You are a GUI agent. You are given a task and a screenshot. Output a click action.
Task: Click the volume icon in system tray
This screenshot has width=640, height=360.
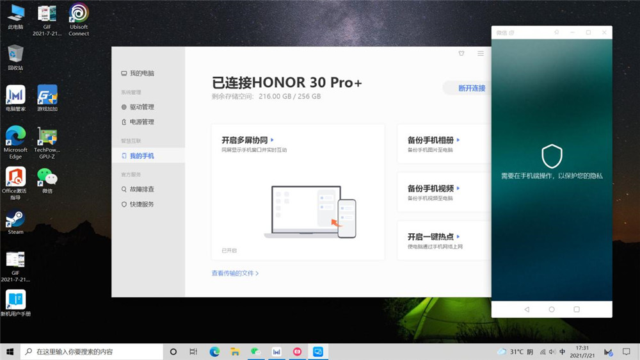(x=552, y=352)
